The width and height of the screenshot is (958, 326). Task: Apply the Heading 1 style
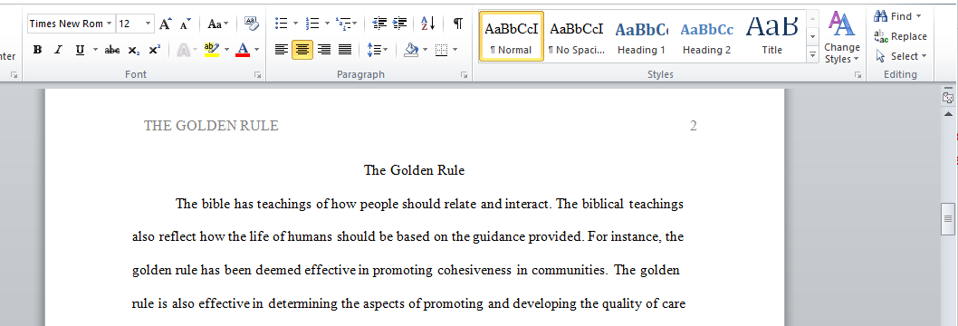[641, 36]
